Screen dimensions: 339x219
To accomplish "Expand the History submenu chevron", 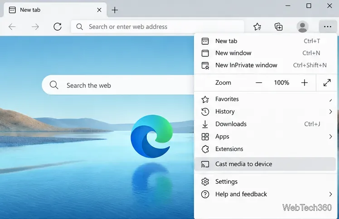I will (330, 112).
